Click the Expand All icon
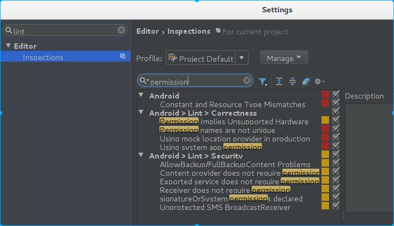This screenshot has width=394, height=226. [x=279, y=81]
